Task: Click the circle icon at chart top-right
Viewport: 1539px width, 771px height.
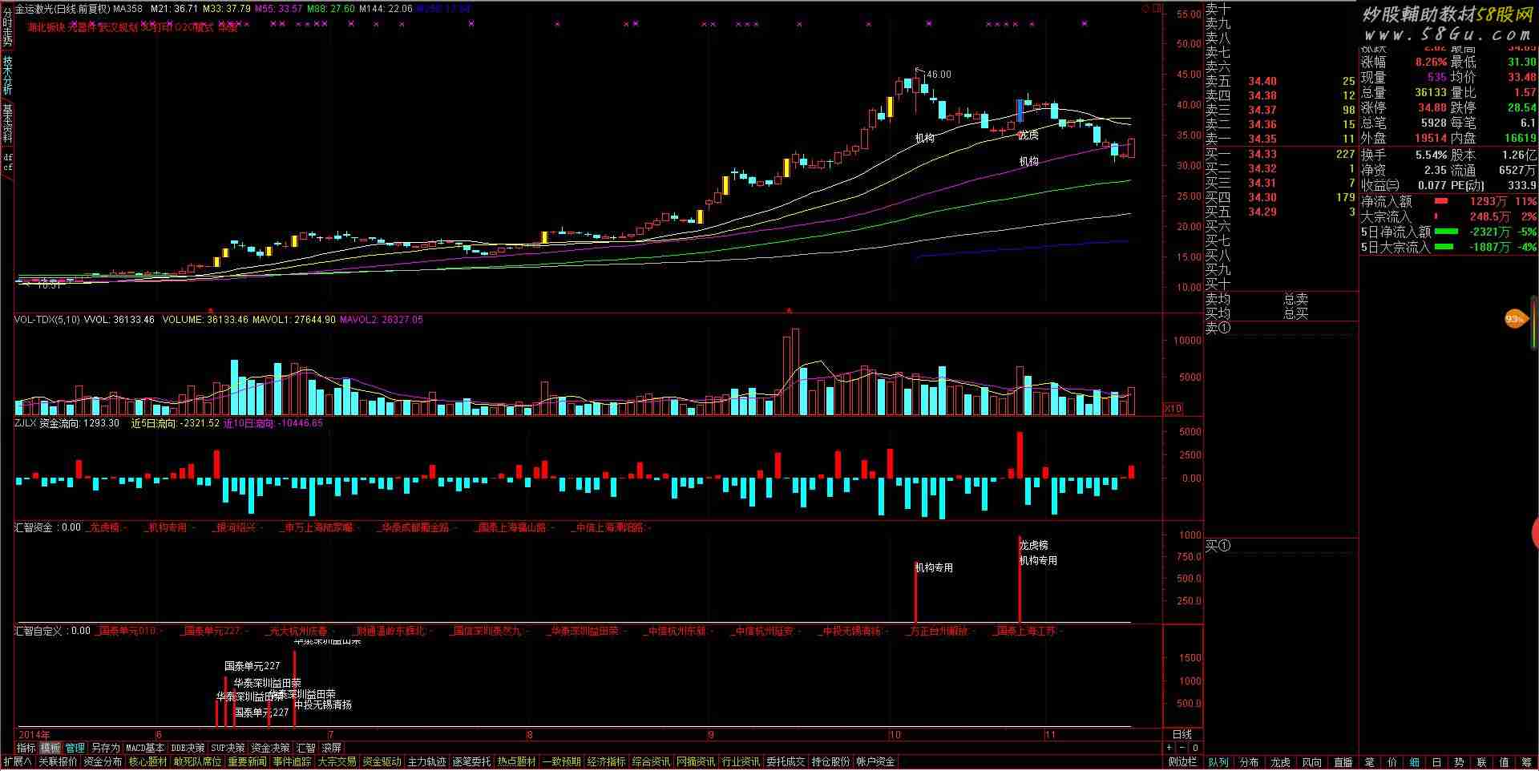Action: (x=1145, y=9)
